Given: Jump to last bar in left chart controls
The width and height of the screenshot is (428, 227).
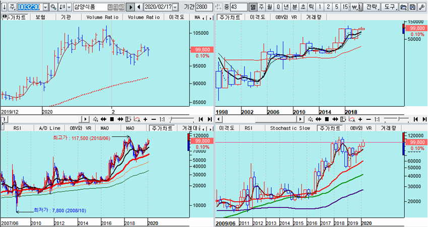Looking at the screenshot, I should point(209,119).
